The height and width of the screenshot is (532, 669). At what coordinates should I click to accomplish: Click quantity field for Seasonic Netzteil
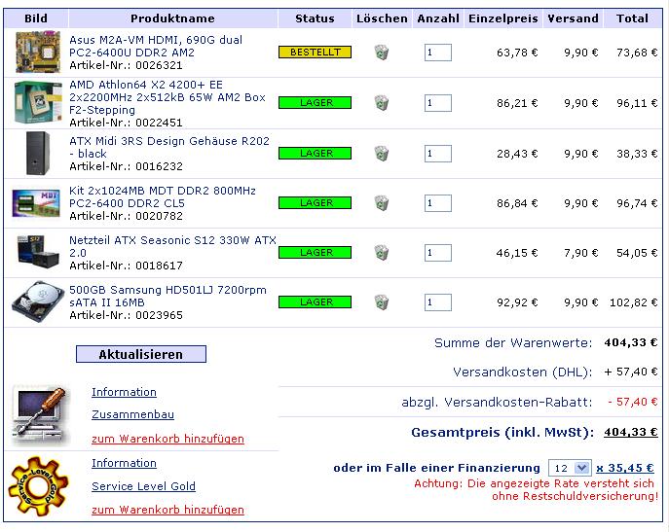coord(438,252)
